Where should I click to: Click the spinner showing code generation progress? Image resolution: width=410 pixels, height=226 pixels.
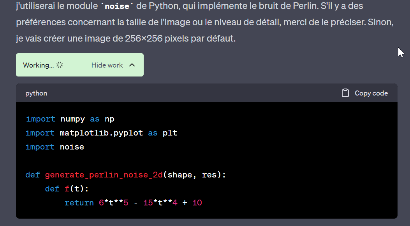(59, 65)
